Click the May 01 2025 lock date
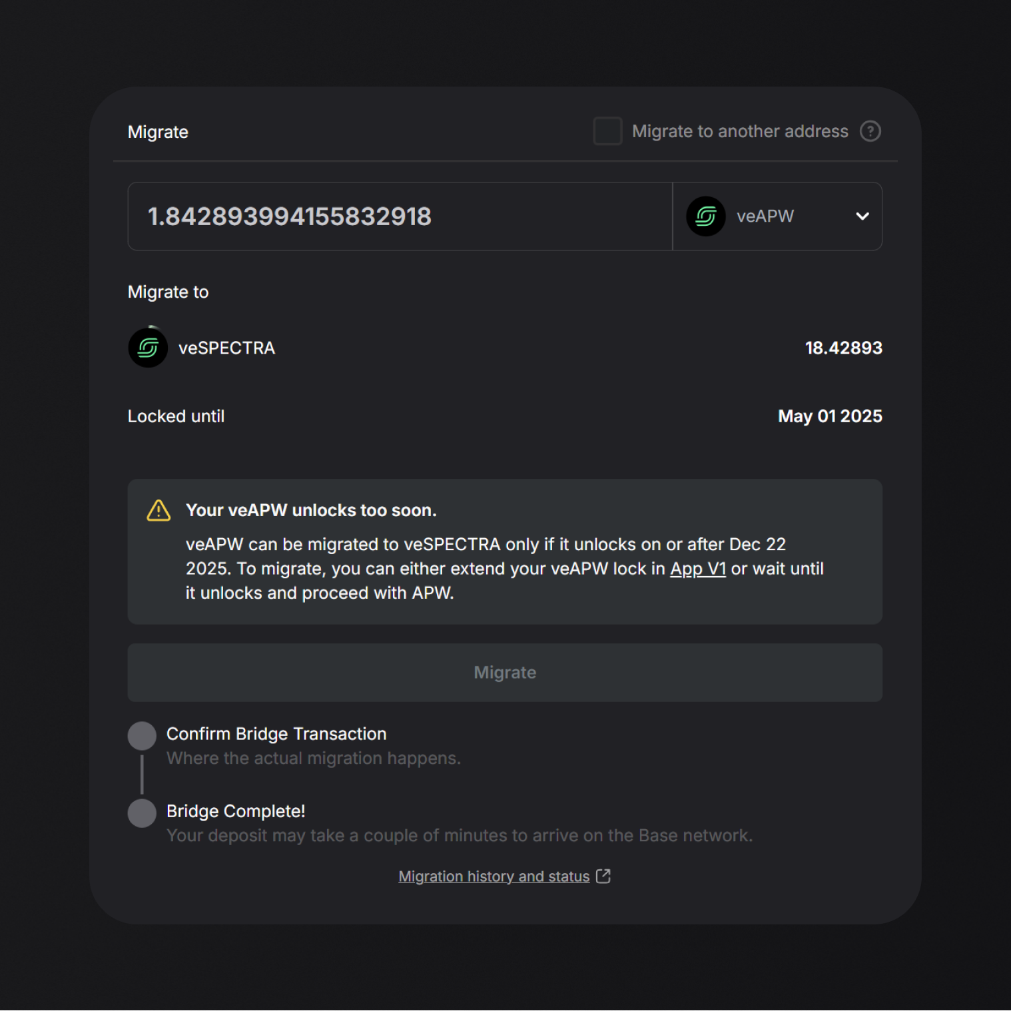This screenshot has width=1011, height=1011. click(830, 416)
